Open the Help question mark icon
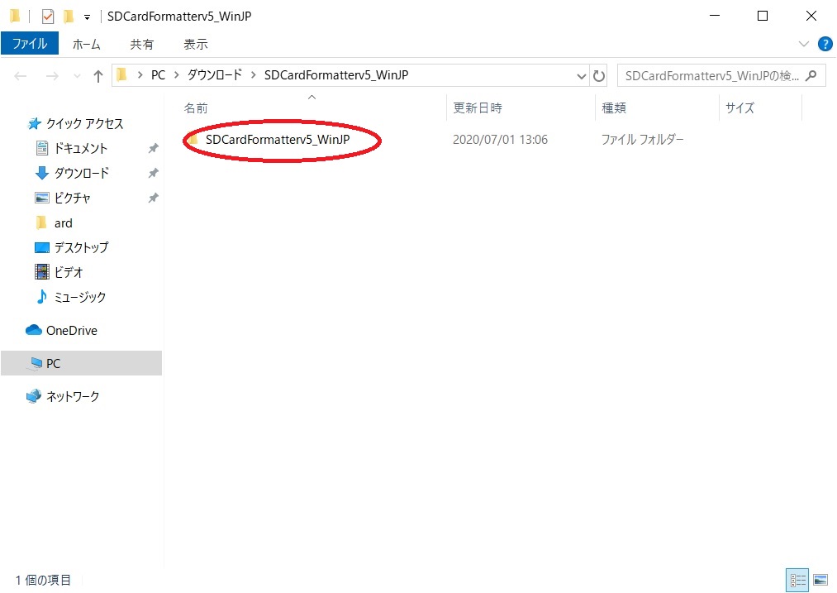Screen dimensions: 837x593 point(824,44)
